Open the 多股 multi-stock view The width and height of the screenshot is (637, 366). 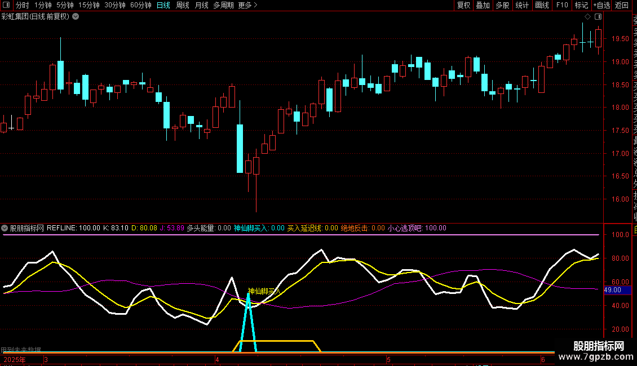point(502,5)
